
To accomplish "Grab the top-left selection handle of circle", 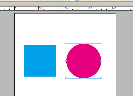I will click(66, 43).
